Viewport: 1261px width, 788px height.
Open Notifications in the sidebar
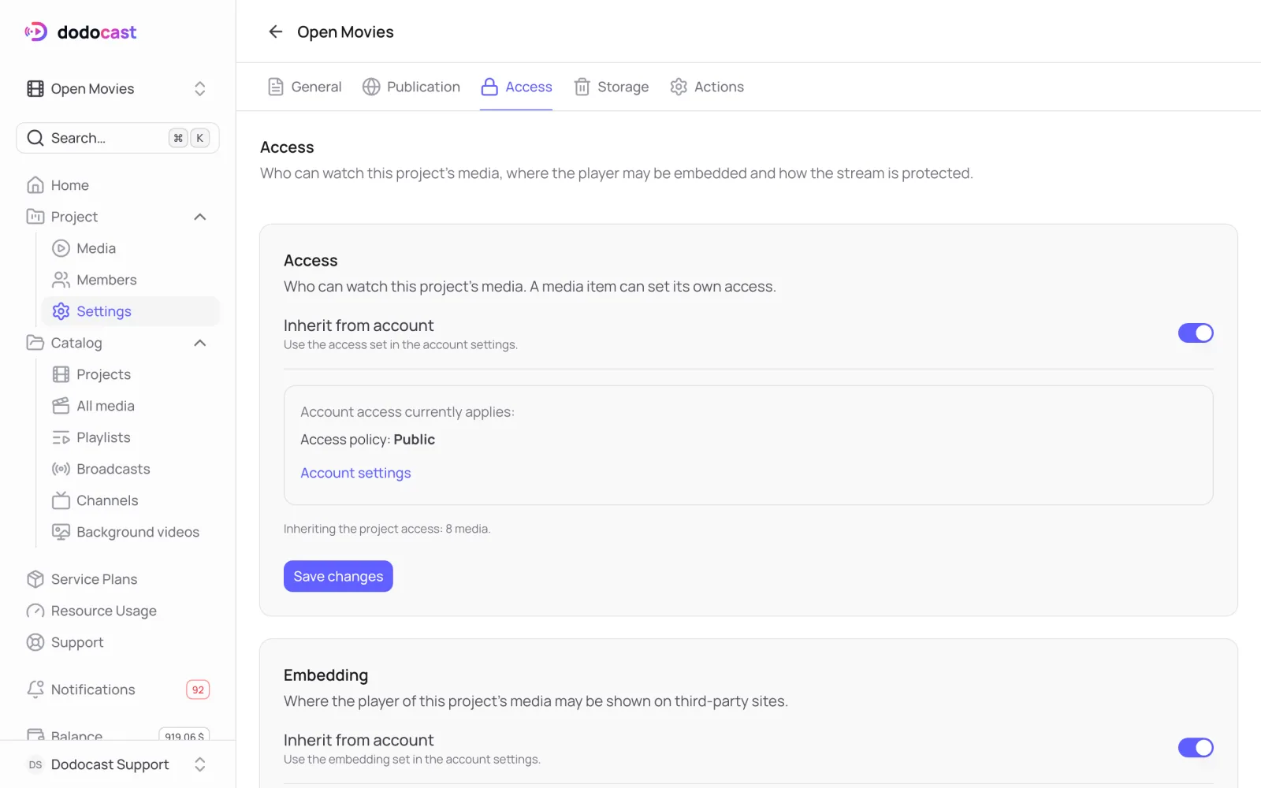[x=118, y=689]
